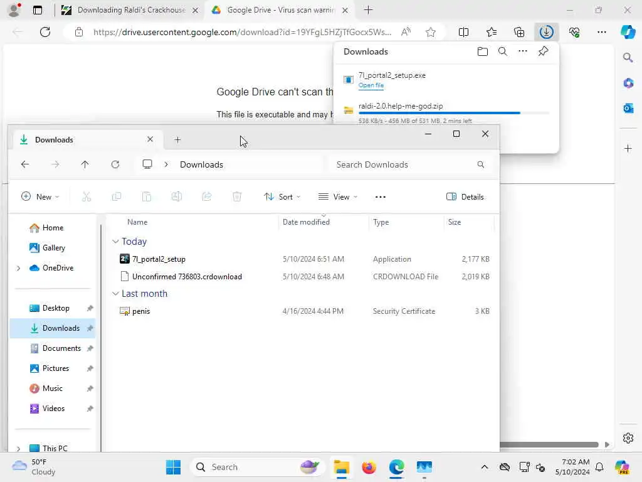
Task: Refresh the File Explorer folder view
Action: [115, 164]
